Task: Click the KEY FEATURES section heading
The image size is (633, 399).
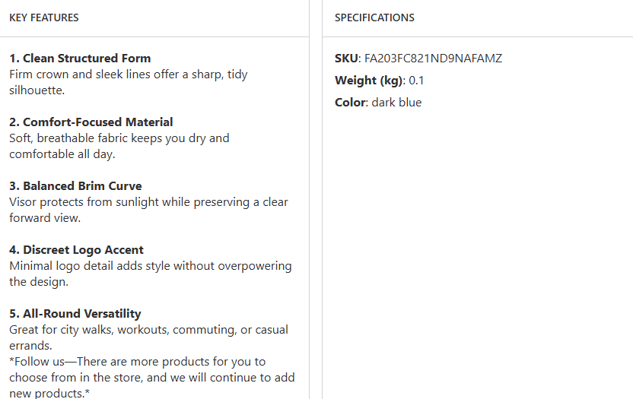Action: 44,17
